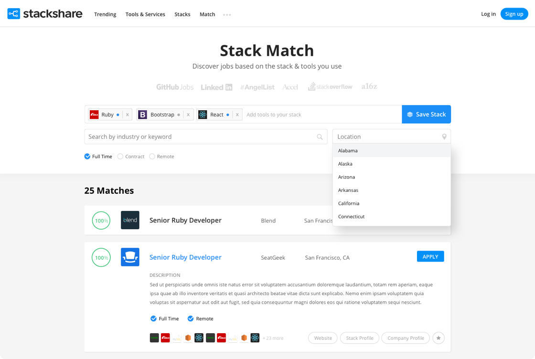Open SeatGeek Senior Ruby Developer link
The width and height of the screenshot is (535, 359).
point(185,257)
